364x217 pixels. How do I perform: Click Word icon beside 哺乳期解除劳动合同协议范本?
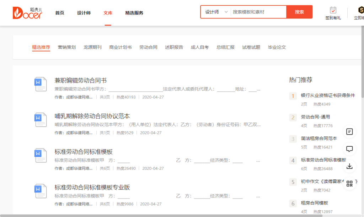(41, 120)
